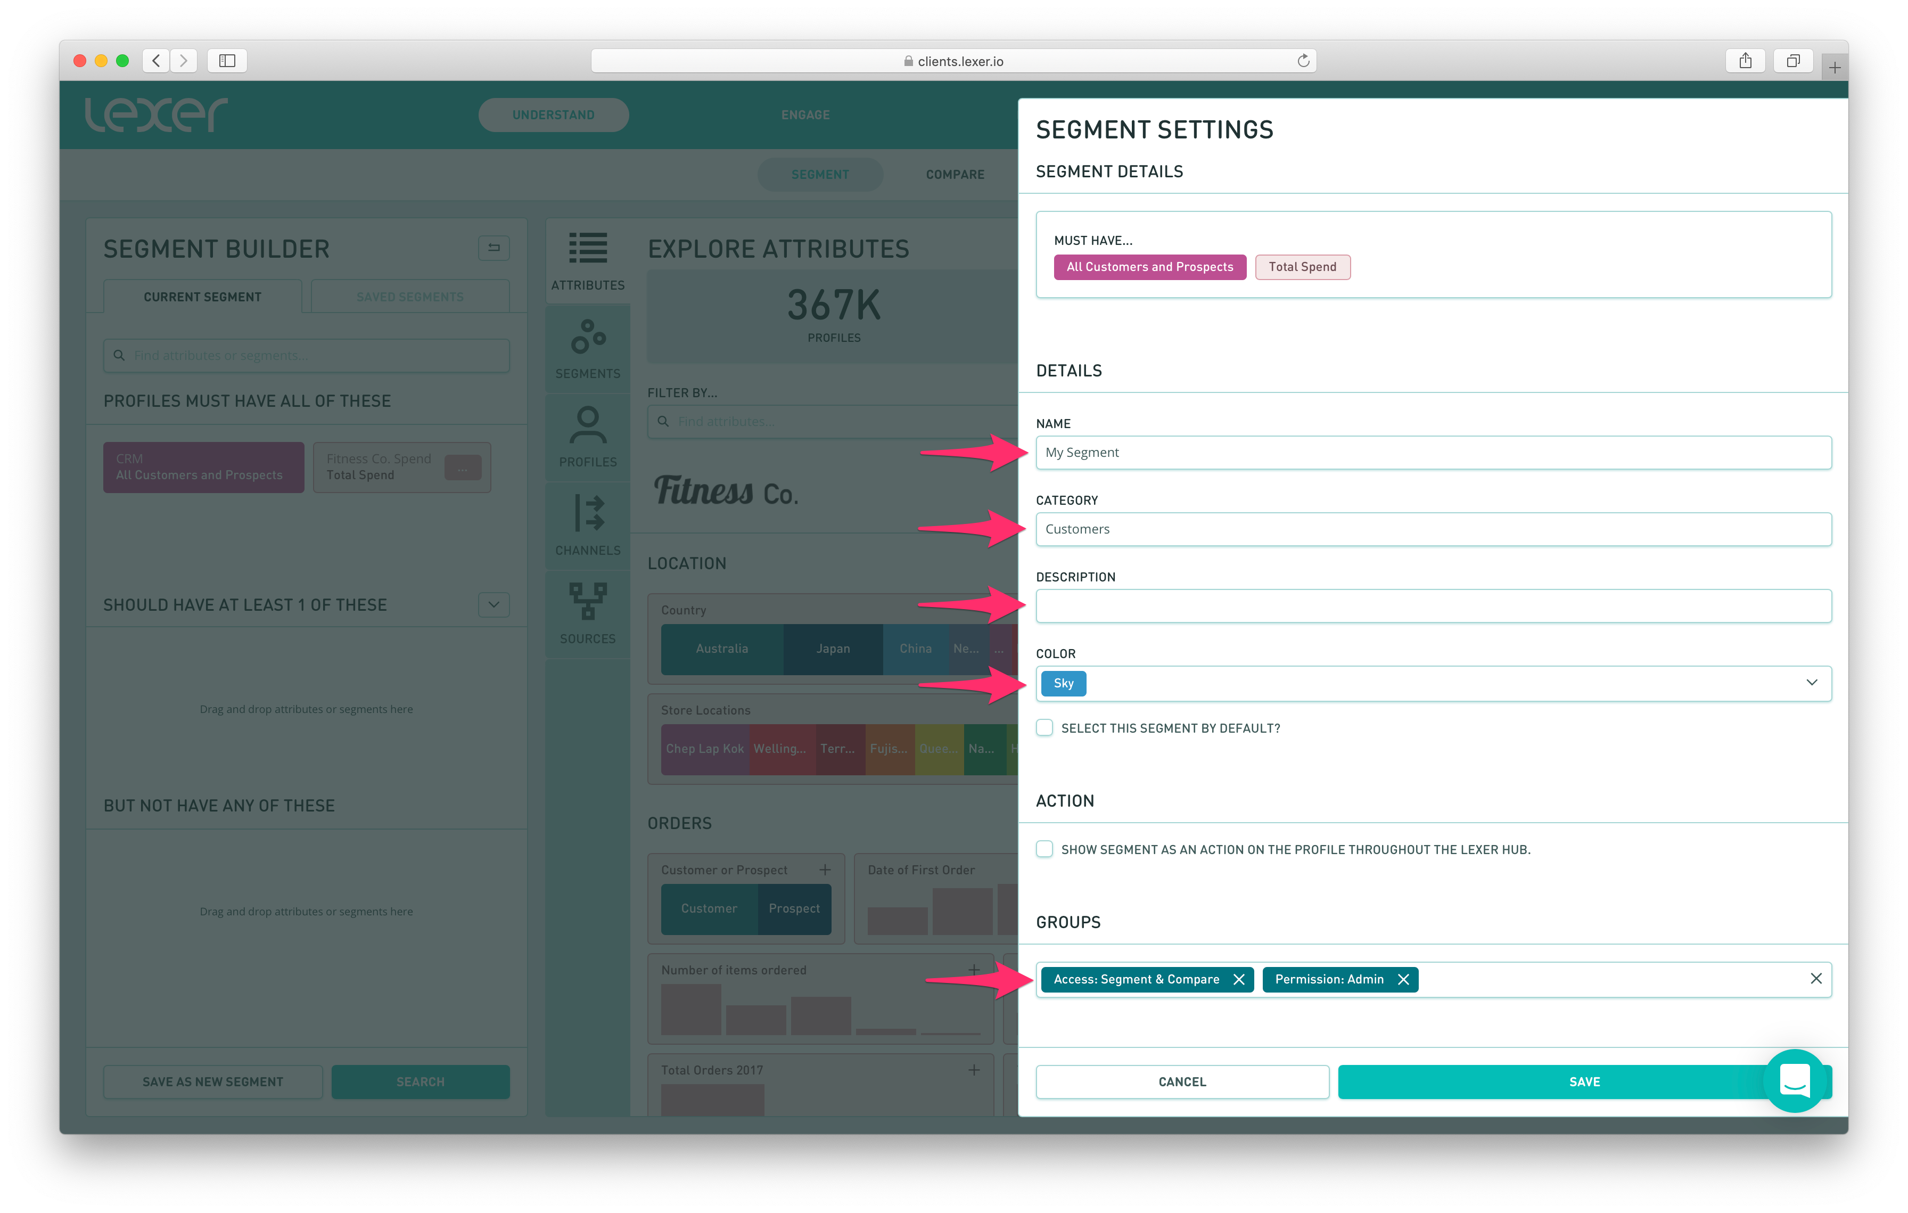Switch to Engage tab
This screenshot has height=1213, width=1908.
click(805, 115)
